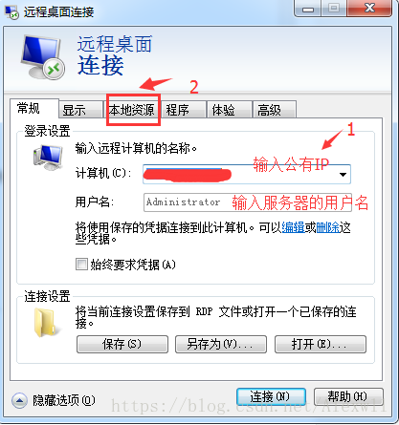Click the computer icon in 登录设置

pos(48,158)
